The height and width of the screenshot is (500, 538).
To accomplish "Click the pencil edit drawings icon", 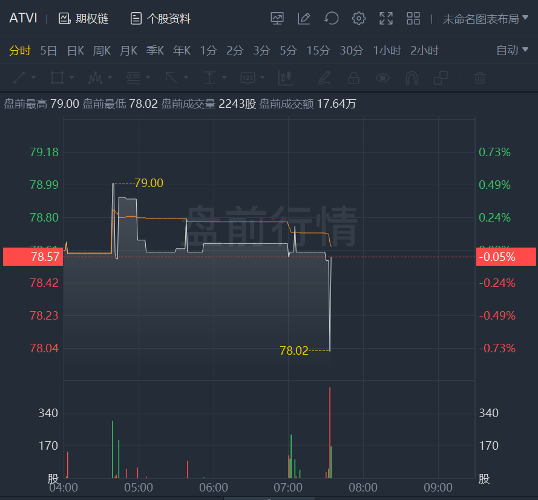I will [324, 78].
